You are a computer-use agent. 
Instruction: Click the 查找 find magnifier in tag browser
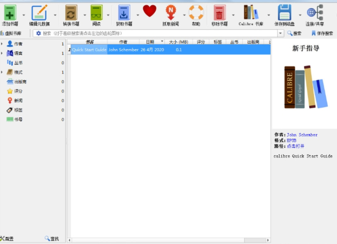pyautogui.click(x=52, y=238)
